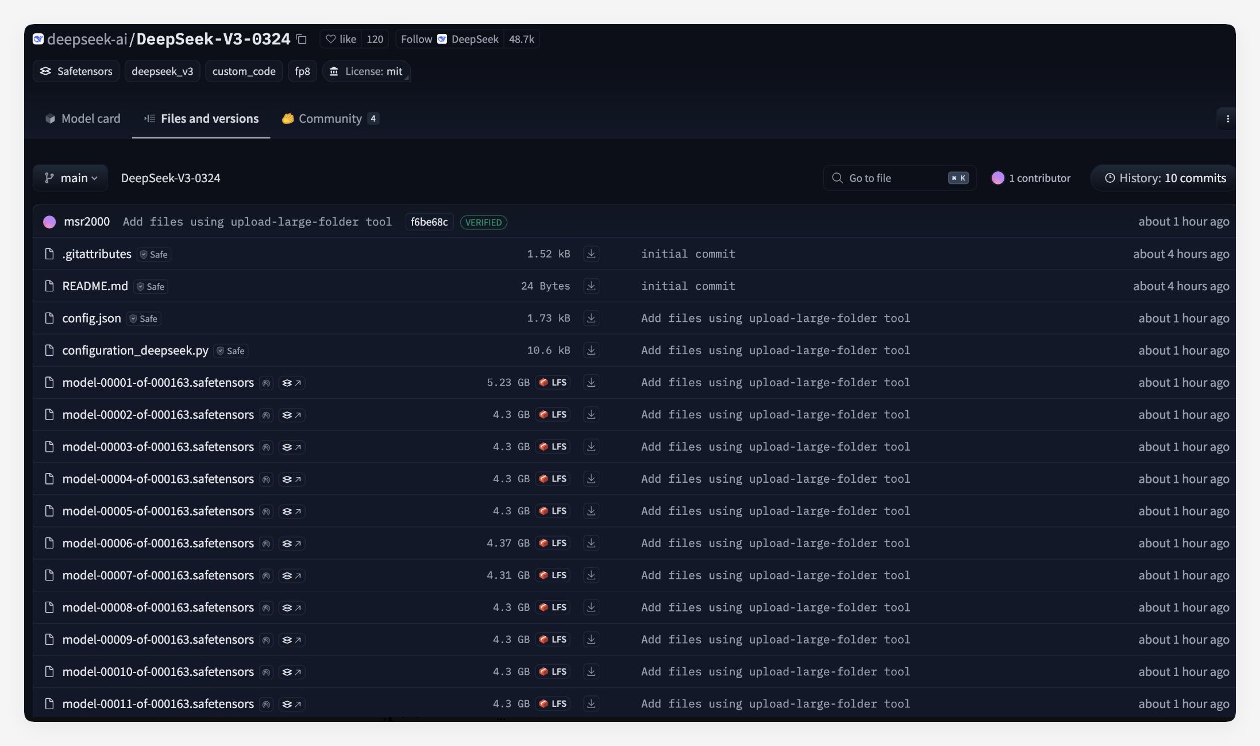This screenshot has width=1260, height=746.
Task: Expand the main branch dropdown
Action: (x=70, y=178)
